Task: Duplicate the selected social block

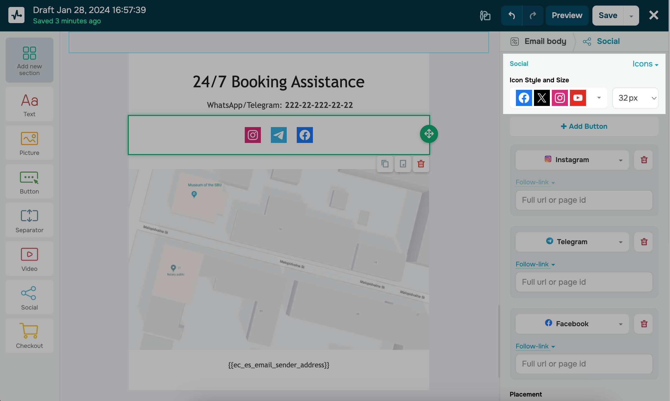Action: coord(385,164)
